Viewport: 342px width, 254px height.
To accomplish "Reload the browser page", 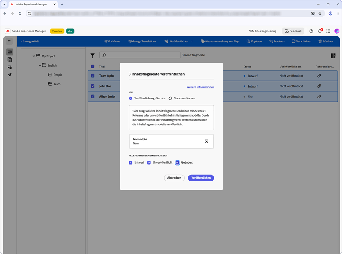I will [20, 14].
